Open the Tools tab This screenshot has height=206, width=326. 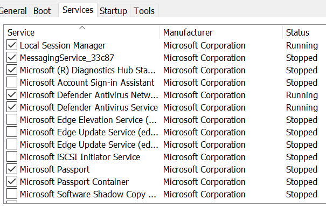tap(144, 11)
